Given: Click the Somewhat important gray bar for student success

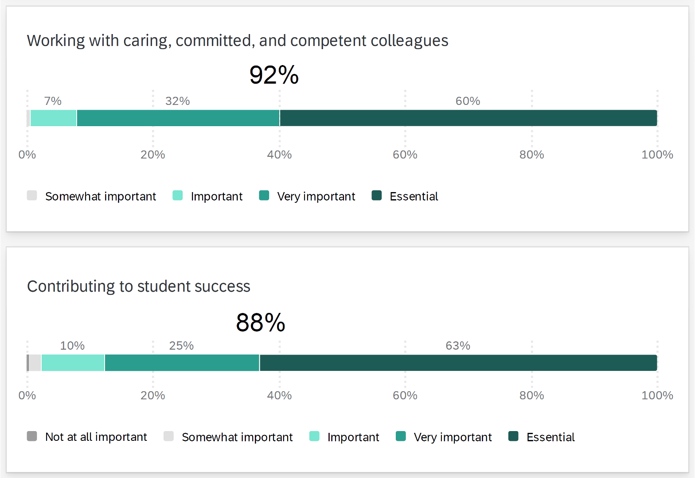Looking at the screenshot, I should pyautogui.click(x=35, y=363).
